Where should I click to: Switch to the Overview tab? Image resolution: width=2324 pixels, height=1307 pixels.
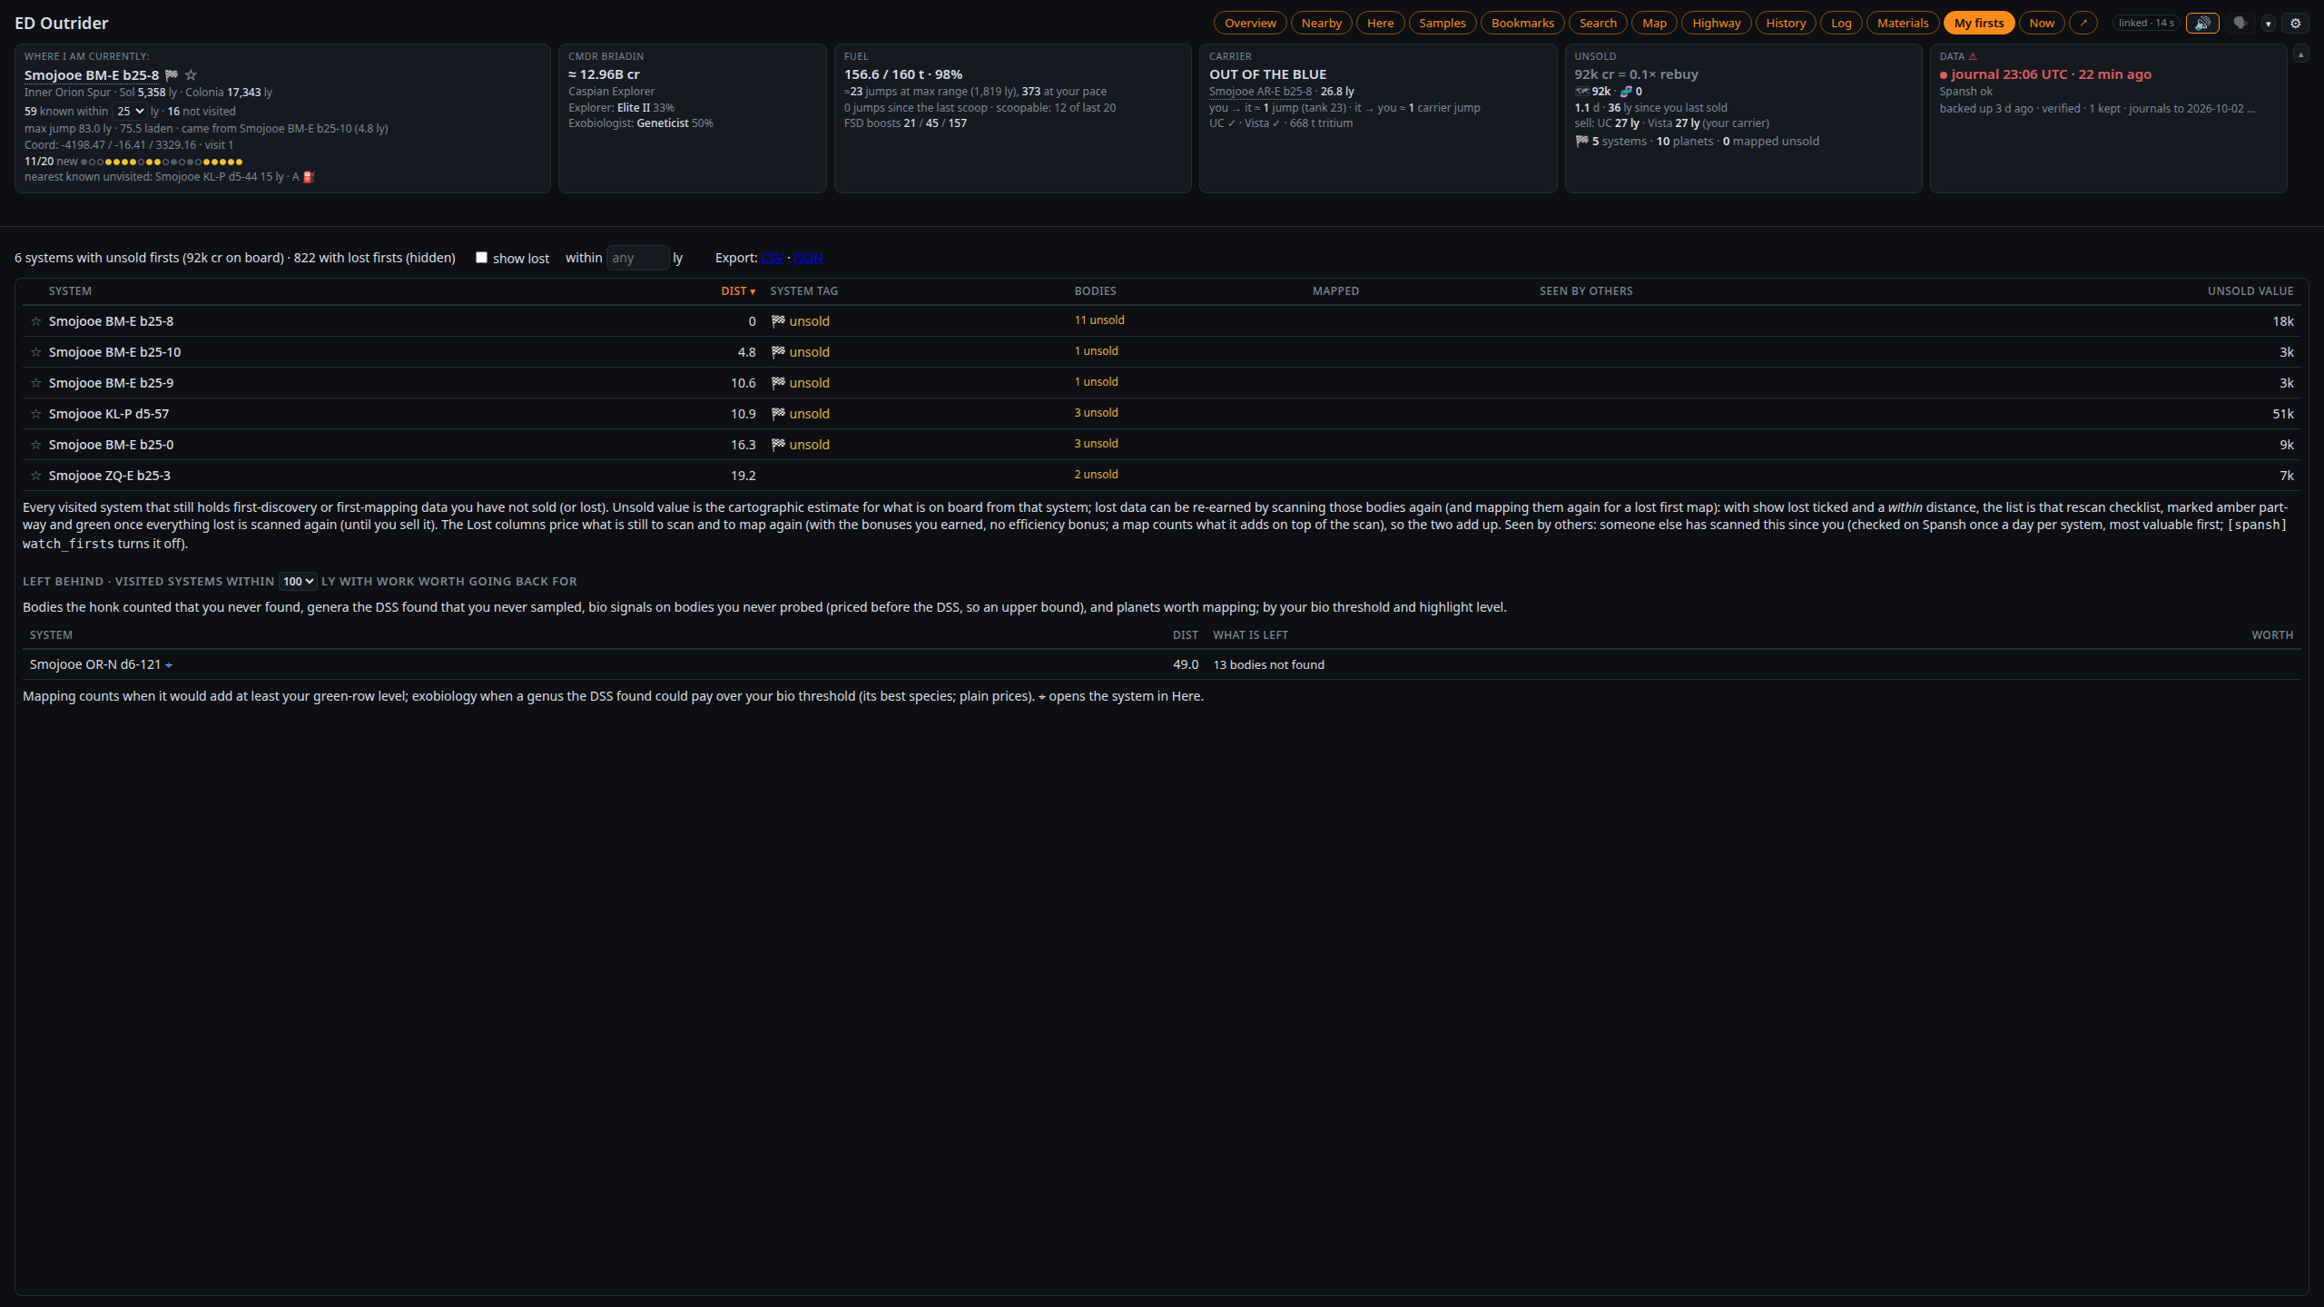coord(1250,23)
